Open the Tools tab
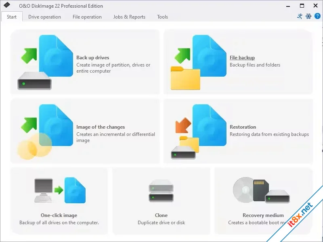This screenshot has height=242, width=323. pyautogui.click(x=163, y=17)
